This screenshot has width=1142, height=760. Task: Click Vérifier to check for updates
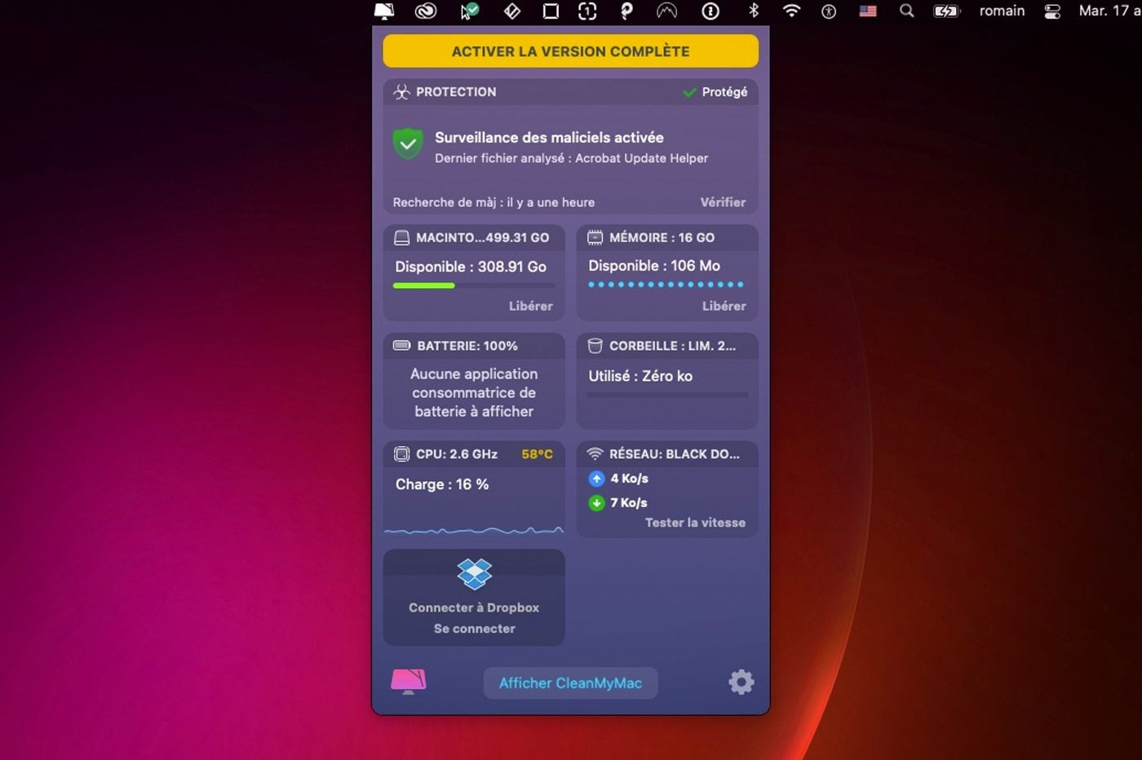[x=723, y=201]
